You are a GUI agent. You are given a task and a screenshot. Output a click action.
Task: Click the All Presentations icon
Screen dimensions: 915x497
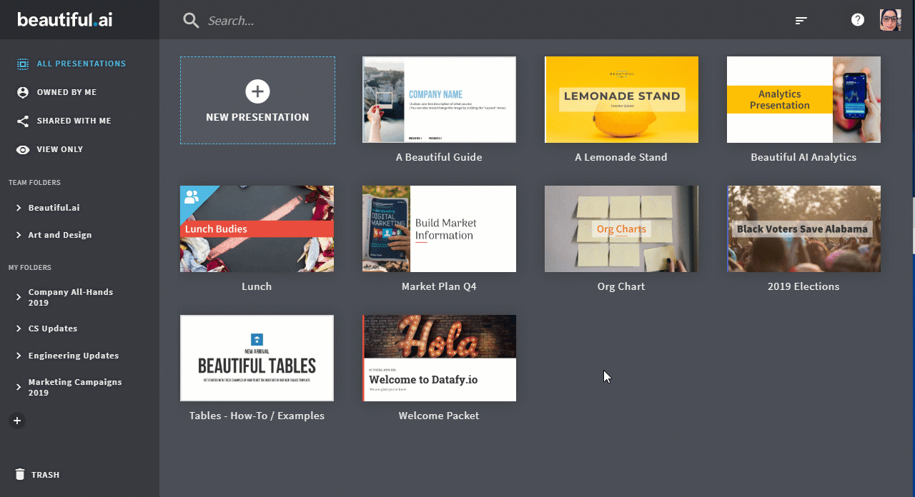(23, 64)
